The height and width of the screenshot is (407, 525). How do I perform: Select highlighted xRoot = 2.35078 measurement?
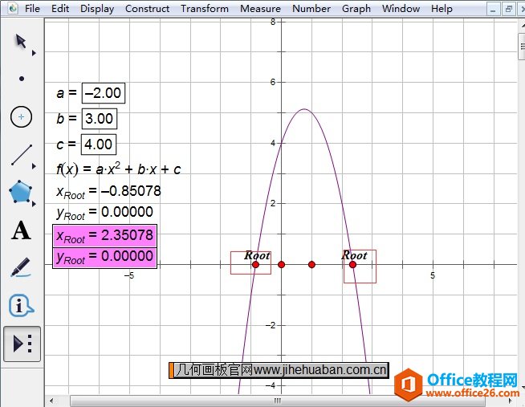[x=104, y=236]
